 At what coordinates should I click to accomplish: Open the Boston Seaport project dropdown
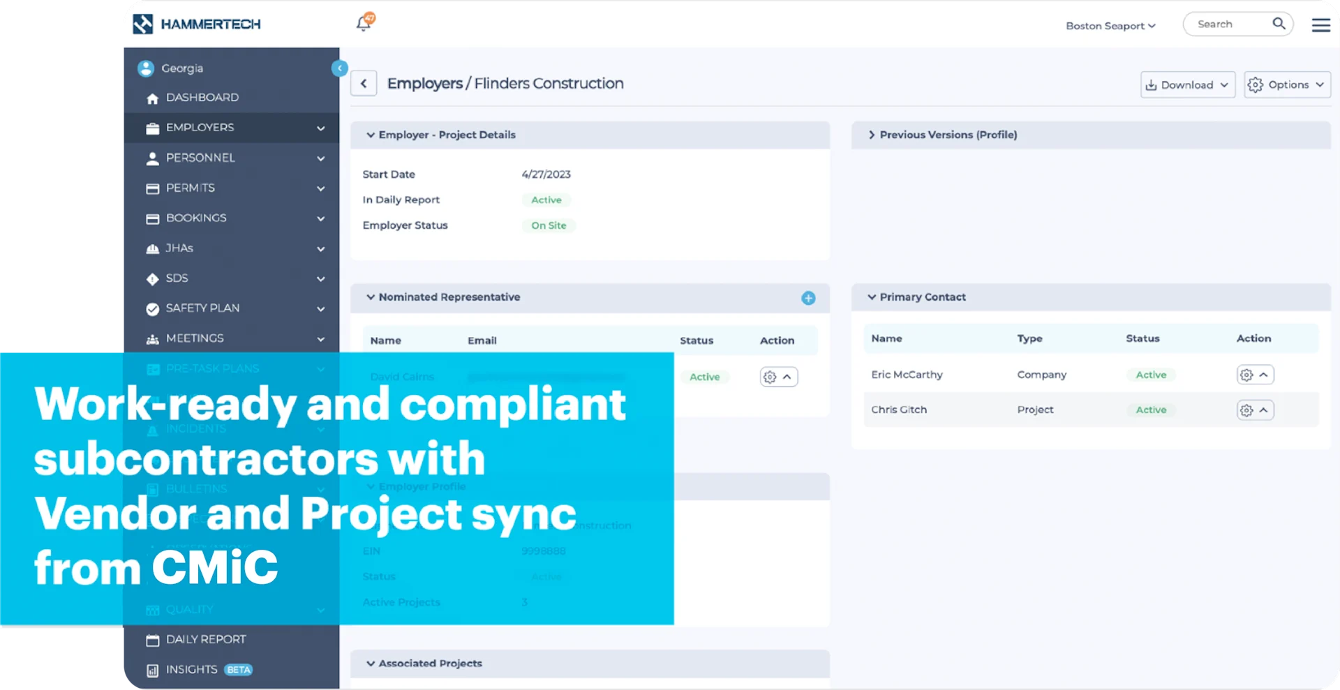(1110, 26)
